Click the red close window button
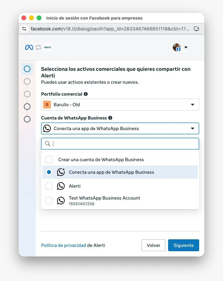Image resolution: width=223 pixels, height=281 pixels. 24,18
